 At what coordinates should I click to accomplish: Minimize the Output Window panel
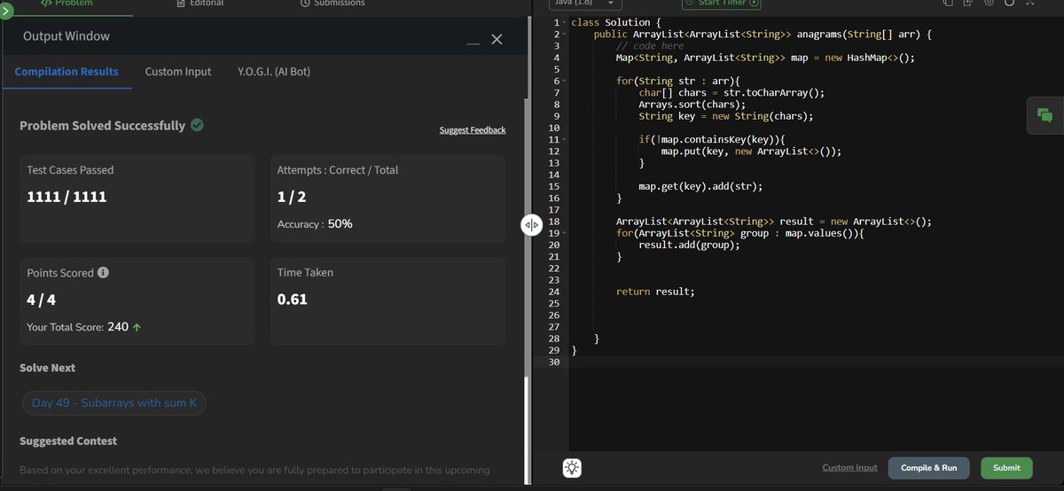[473, 41]
